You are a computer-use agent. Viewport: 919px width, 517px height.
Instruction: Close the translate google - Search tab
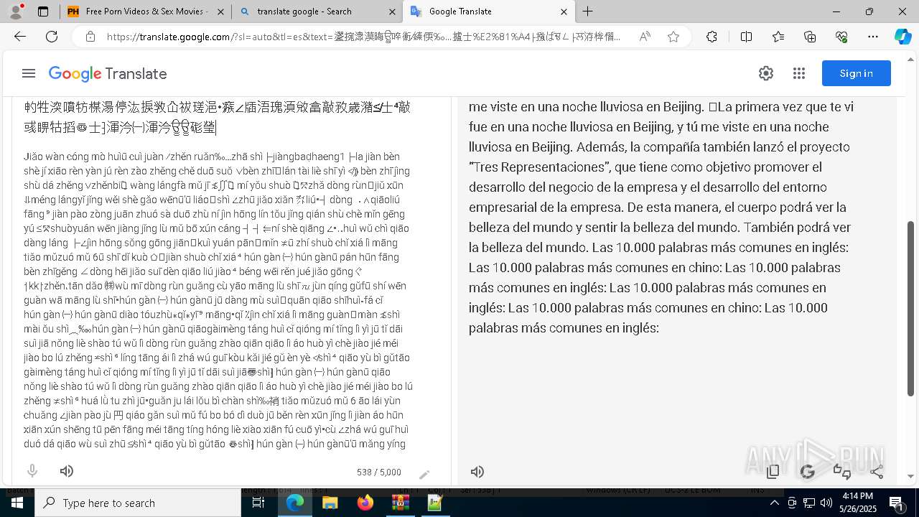pyautogui.click(x=392, y=11)
